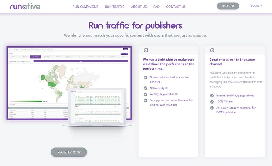
Task: Click the Register button in the header
Action: pos(228,6)
